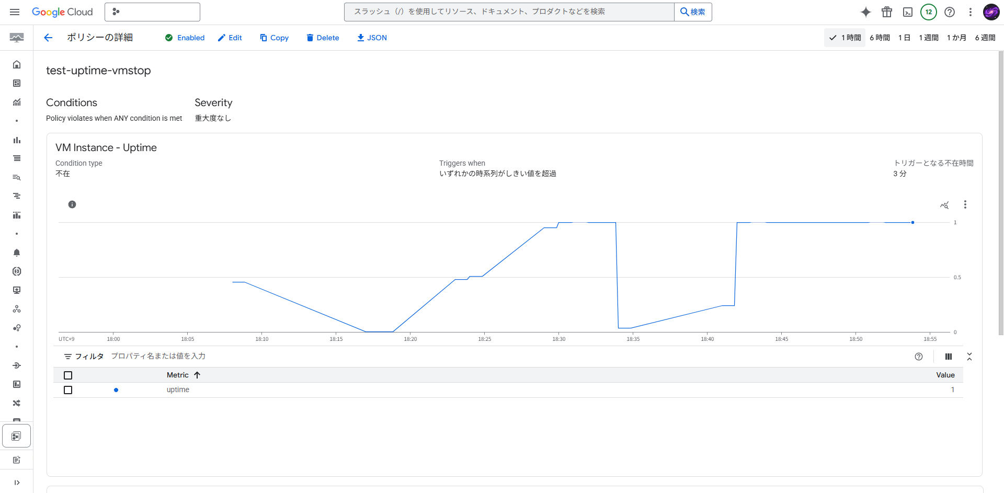Open Cloud Shell terminal icon
The image size is (1004, 493).
908,12
